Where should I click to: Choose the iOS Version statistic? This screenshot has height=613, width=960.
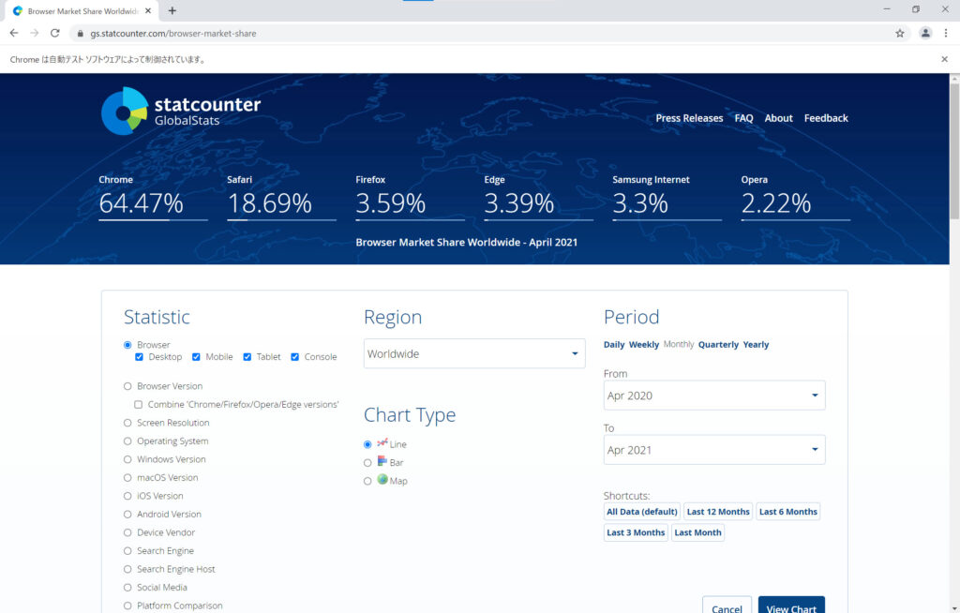click(127, 496)
